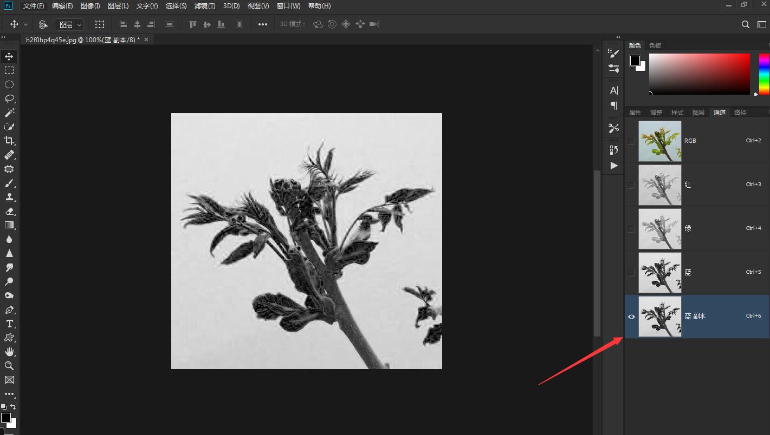Click the foreground color swatch in toolbar
This screenshot has height=435, width=770.
[5, 418]
